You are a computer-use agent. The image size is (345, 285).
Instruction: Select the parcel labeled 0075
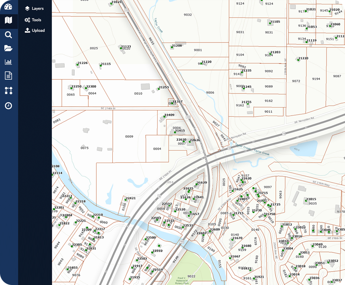click(84, 148)
